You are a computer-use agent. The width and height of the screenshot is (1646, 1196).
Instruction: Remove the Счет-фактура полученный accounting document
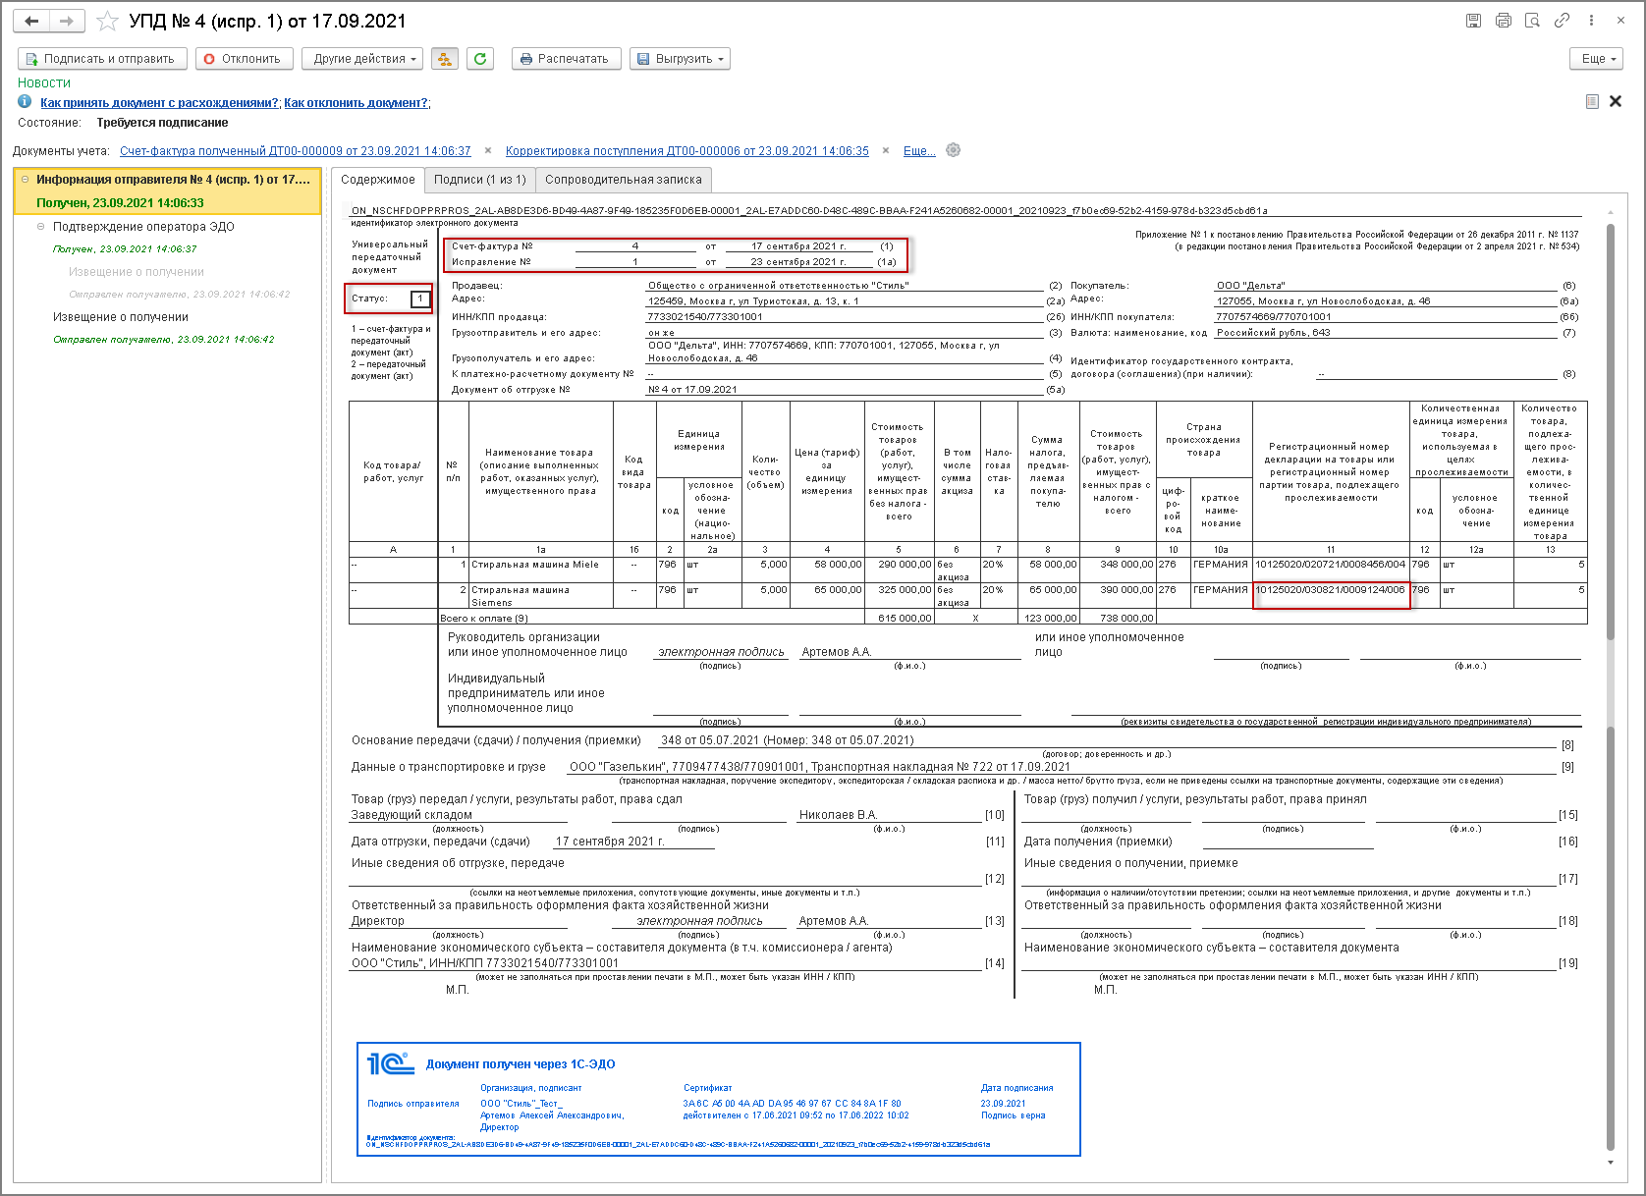coord(488,151)
